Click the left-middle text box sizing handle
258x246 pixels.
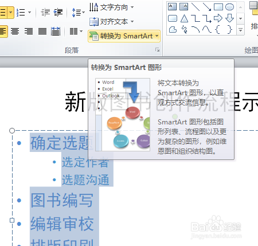[12, 220]
